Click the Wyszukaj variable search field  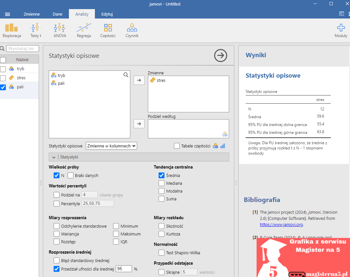22,49
